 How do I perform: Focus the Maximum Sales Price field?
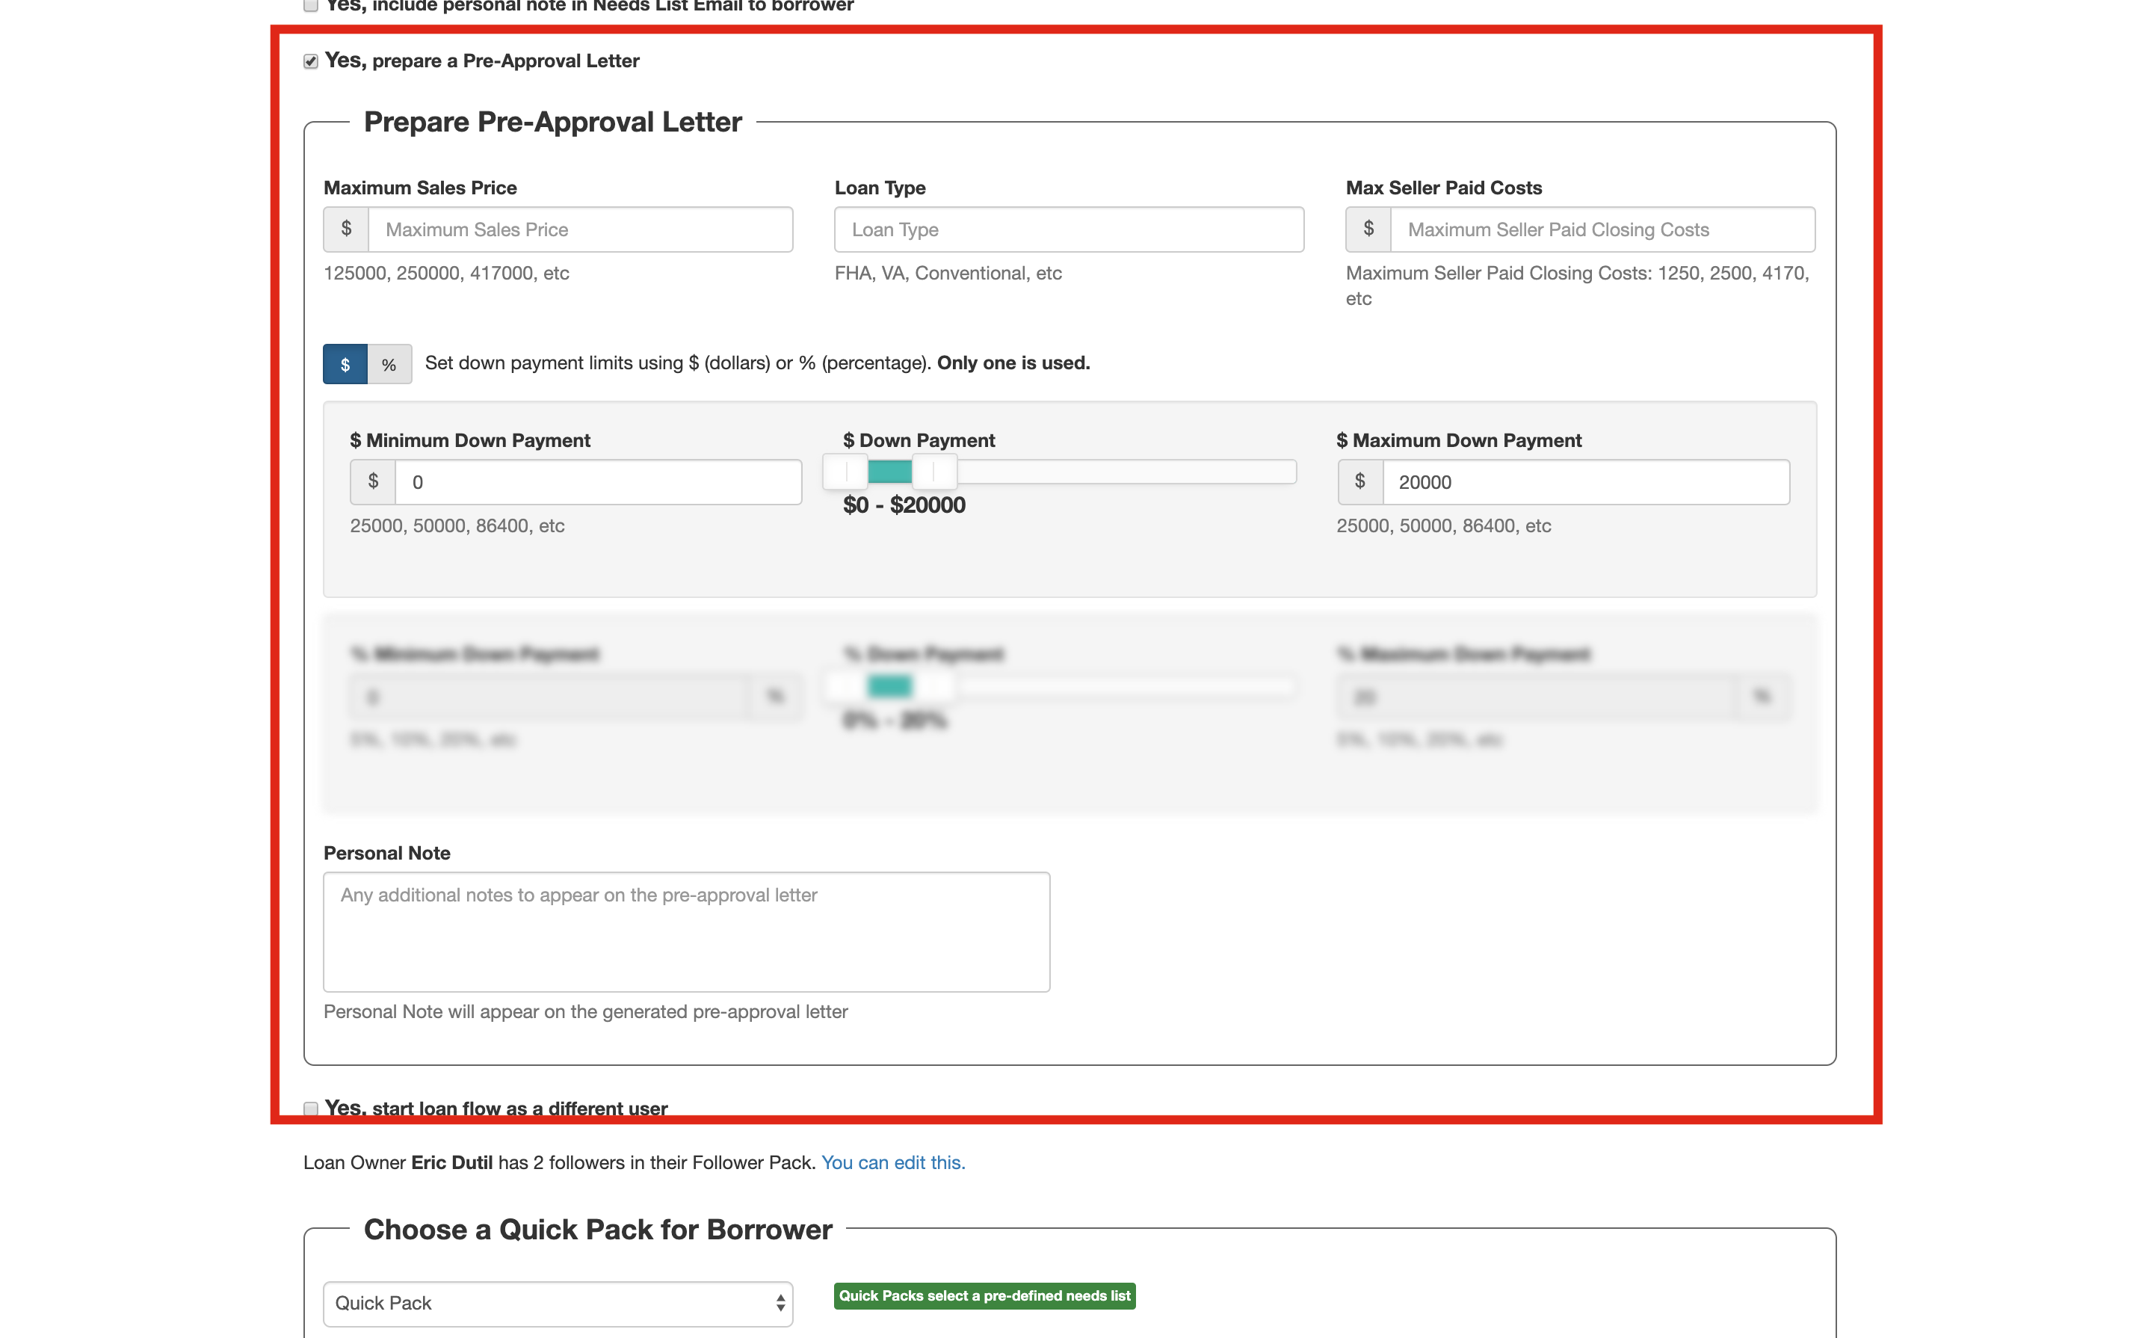point(579,229)
